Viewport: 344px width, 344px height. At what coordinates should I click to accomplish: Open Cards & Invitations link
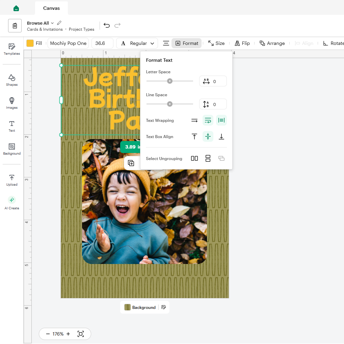pos(45,29)
